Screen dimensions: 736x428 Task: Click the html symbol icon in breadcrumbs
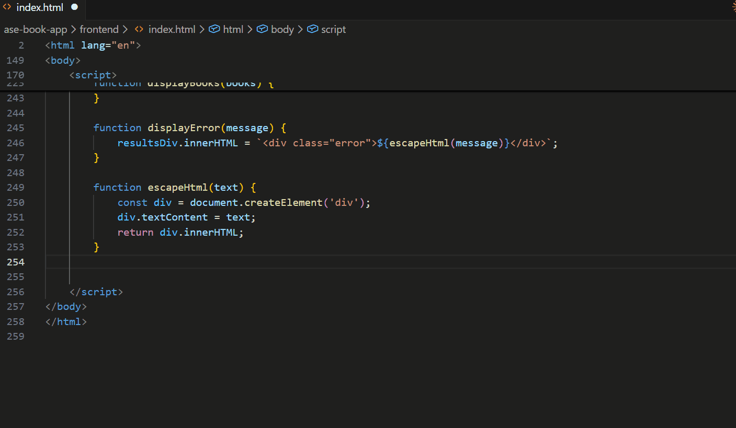[x=214, y=30]
